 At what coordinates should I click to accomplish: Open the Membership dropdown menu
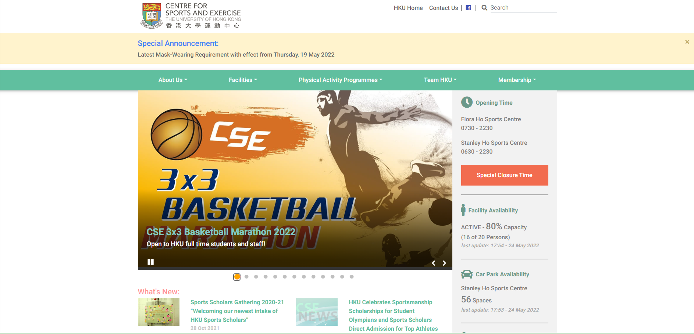tap(517, 80)
